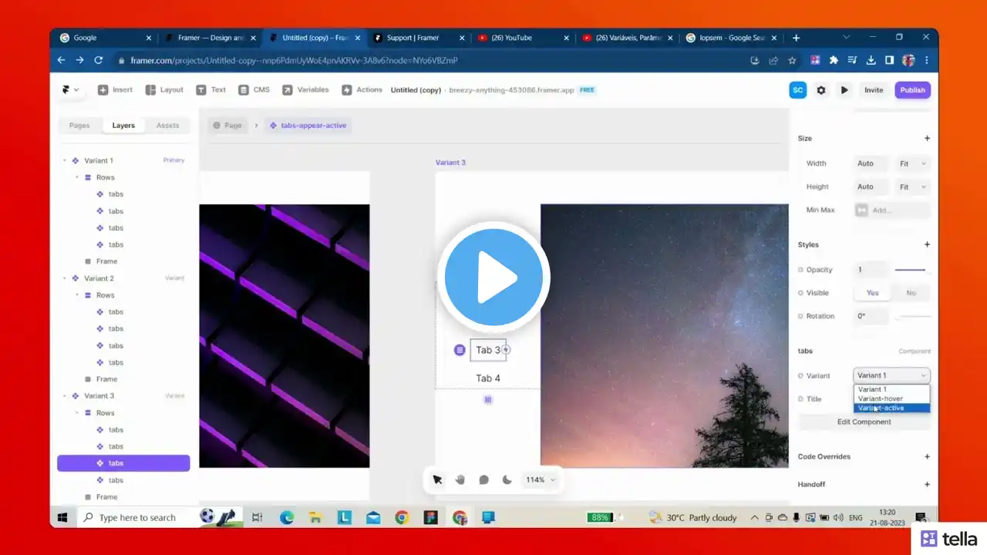The width and height of the screenshot is (987, 555).
Task: Open the Width Fit sizing dropdown
Action: tap(912, 163)
